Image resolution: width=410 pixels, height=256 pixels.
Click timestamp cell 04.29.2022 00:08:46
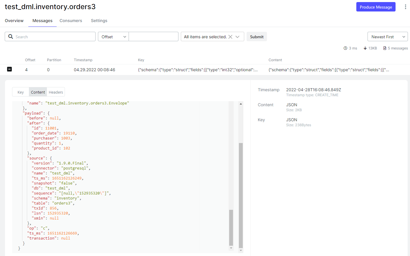(94, 70)
